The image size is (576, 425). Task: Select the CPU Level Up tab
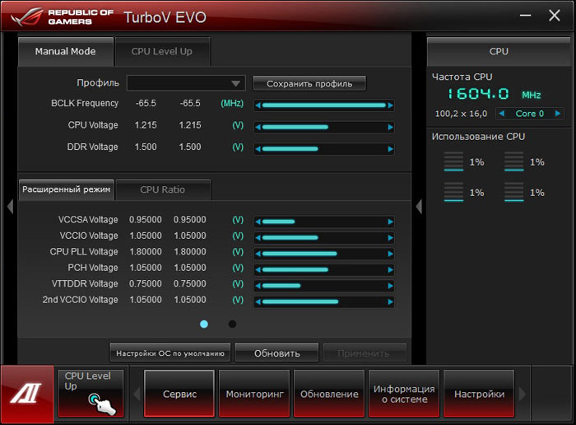coord(162,51)
